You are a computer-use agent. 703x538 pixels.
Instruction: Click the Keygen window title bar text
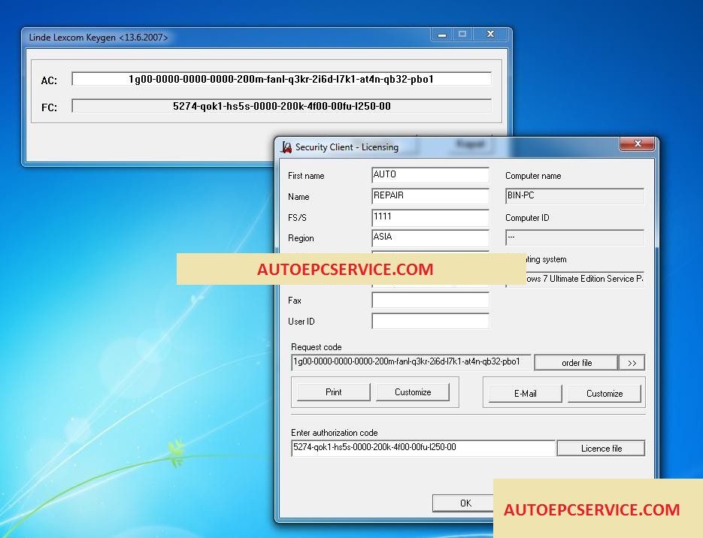pyautogui.click(x=98, y=37)
